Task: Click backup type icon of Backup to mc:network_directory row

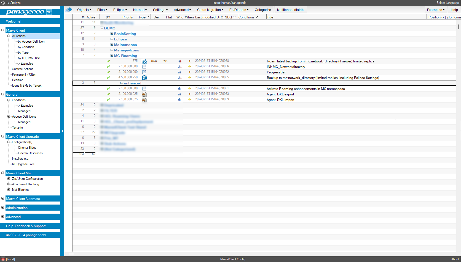Action: [x=144, y=78]
